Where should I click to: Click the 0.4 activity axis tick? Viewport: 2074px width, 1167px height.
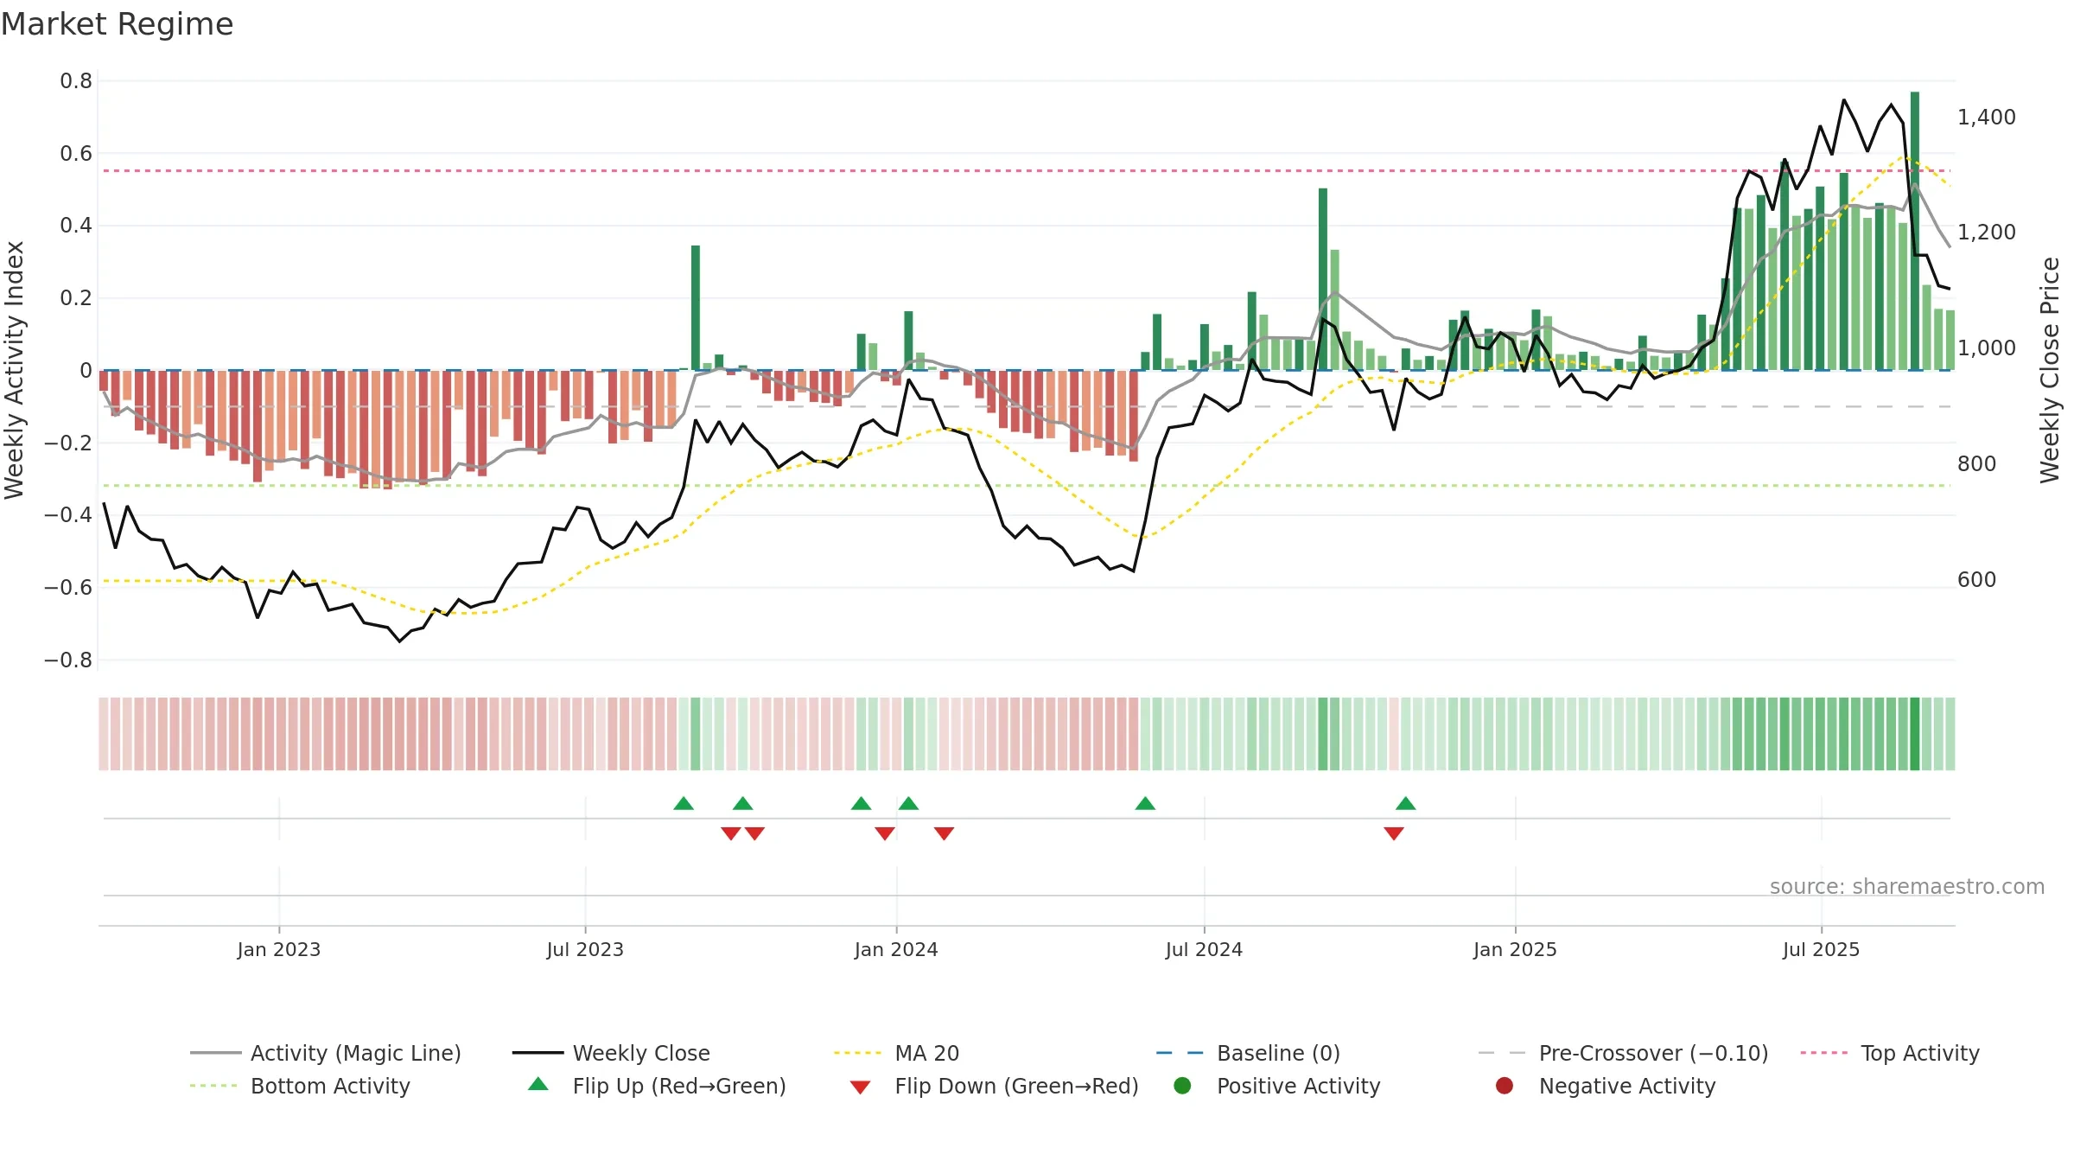(x=76, y=226)
